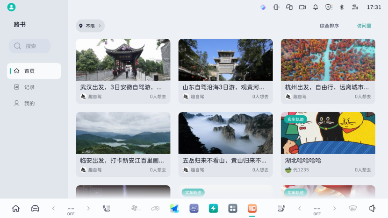Tap the Bluetooth status icon
The width and height of the screenshot is (388, 218).
tap(342, 7)
